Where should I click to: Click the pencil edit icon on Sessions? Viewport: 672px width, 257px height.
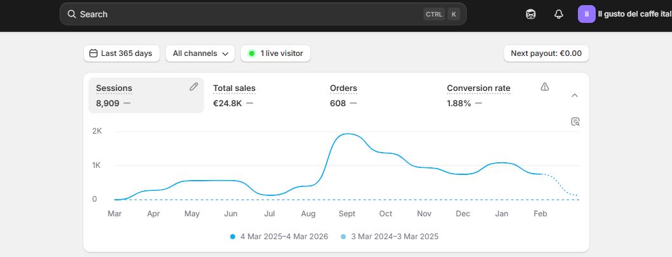tap(194, 87)
